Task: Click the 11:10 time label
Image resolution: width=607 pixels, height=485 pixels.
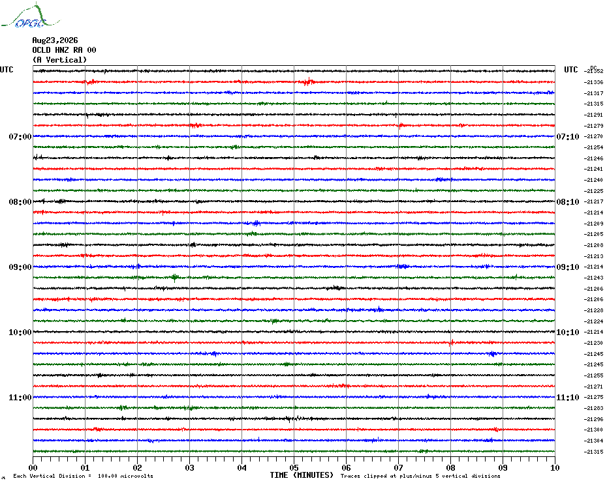Action: click(x=568, y=397)
